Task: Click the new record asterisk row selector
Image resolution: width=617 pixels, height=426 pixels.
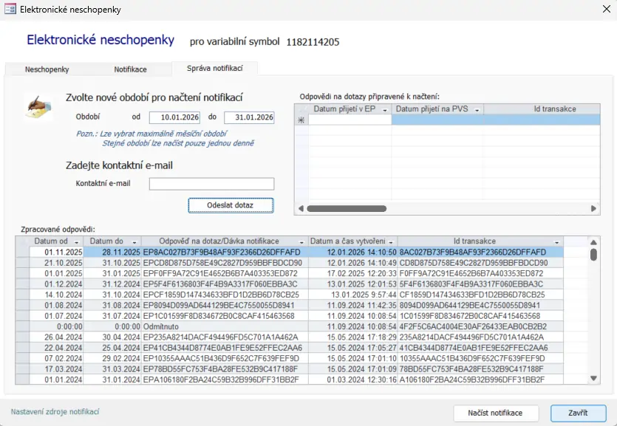Action: 301,120
